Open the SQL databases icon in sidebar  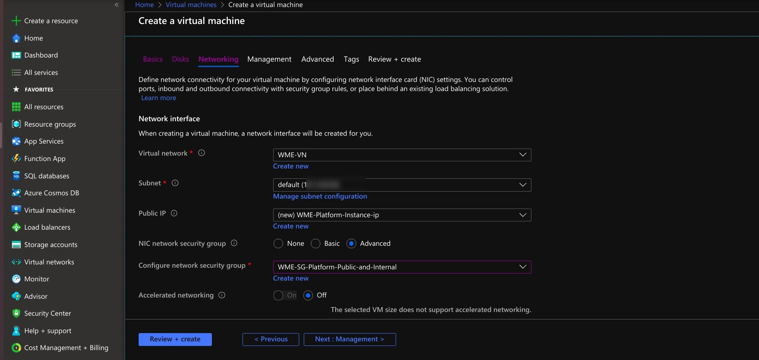pyautogui.click(x=16, y=176)
